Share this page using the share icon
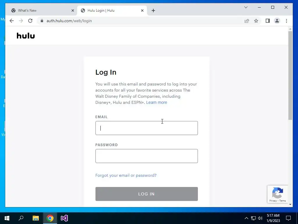The width and height of the screenshot is (298, 224). click(x=247, y=21)
